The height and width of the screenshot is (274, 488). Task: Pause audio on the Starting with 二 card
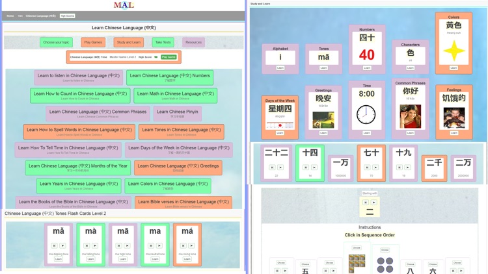tap(366, 202)
